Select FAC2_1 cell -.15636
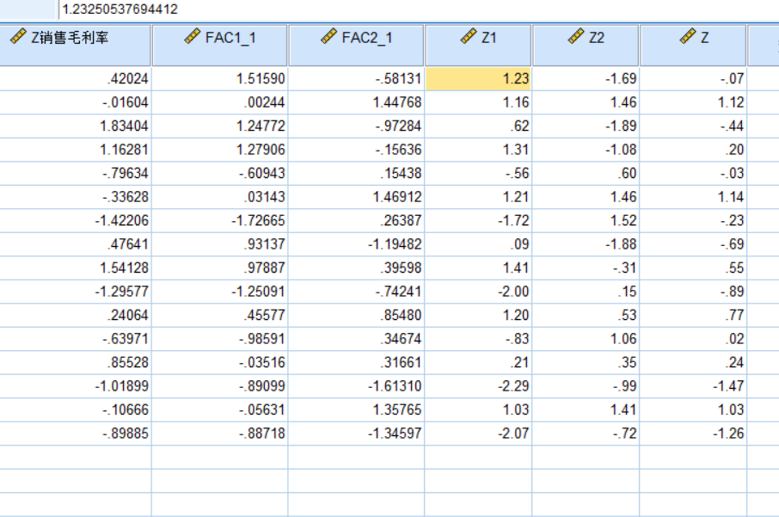 pos(356,150)
